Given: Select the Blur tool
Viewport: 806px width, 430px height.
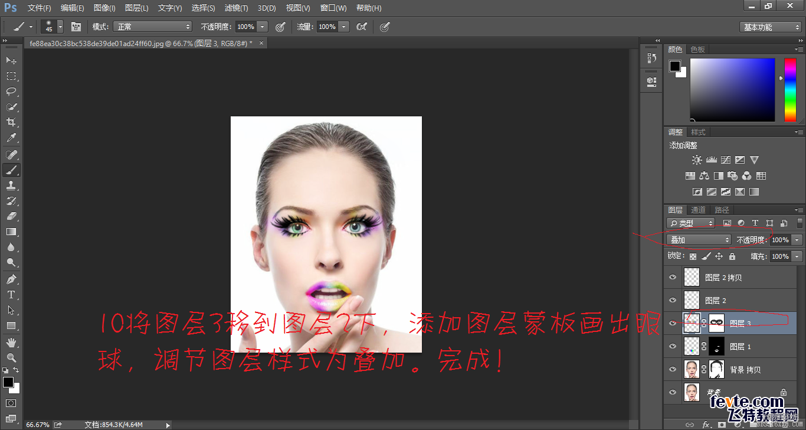Looking at the screenshot, I should 11,247.
